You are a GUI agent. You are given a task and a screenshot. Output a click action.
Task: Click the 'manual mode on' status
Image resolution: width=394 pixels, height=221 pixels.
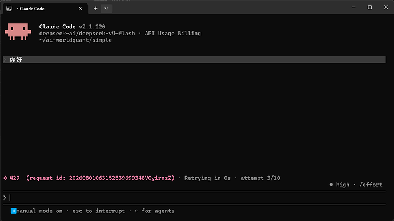click(39, 211)
